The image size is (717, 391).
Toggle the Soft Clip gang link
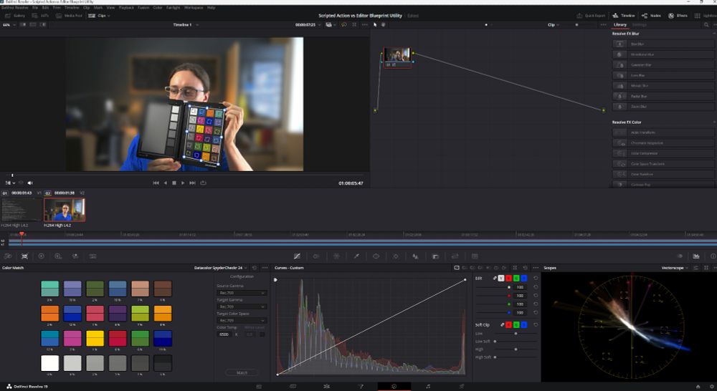[x=502, y=325]
